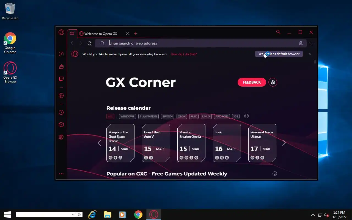Image resolution: width=352 pixels, height=220 pixels.
Task: Open the muted volume tray icon
Action: pyautogui.click(x=327, y=215)
